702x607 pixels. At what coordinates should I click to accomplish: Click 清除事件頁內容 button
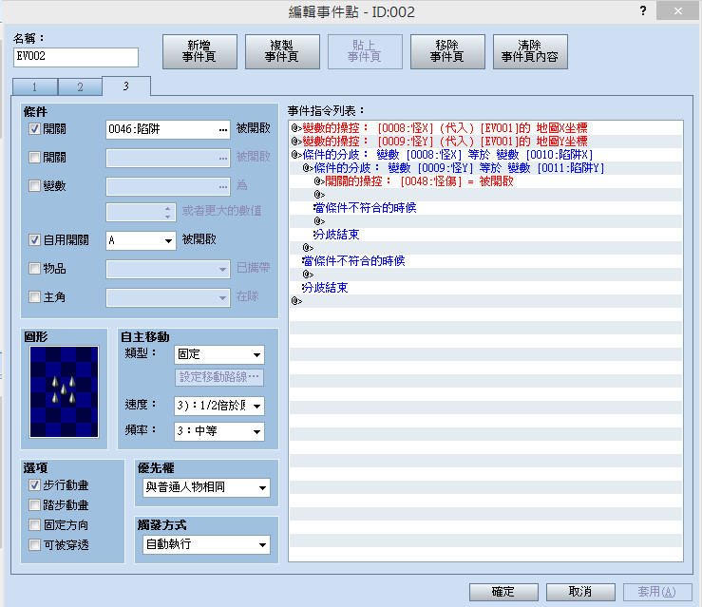click(x=530, y=51)
